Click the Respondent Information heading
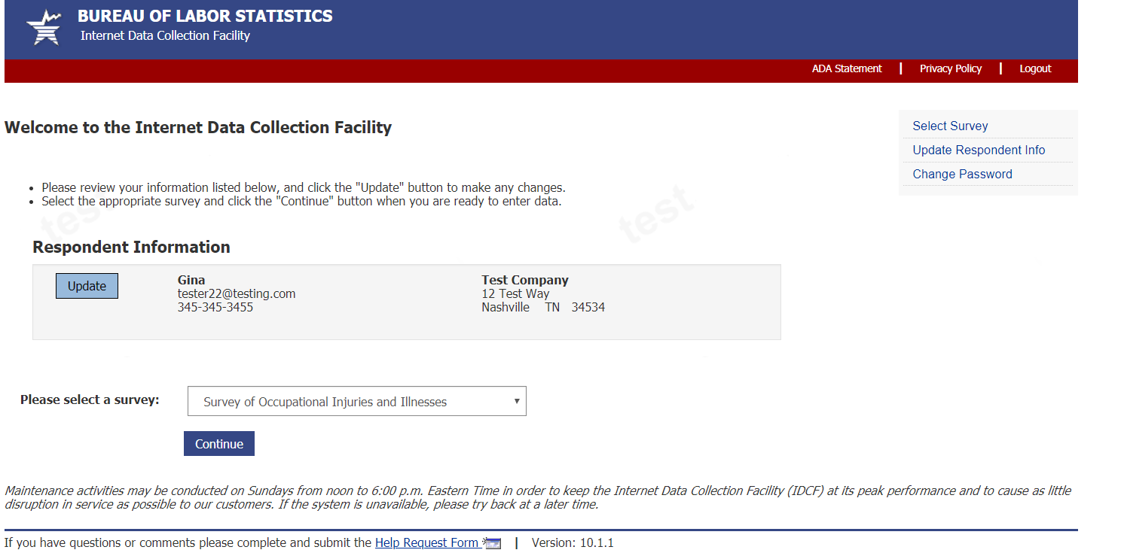Image resolution: width=1121 pixels, height=556 pixels. point(131,248)
